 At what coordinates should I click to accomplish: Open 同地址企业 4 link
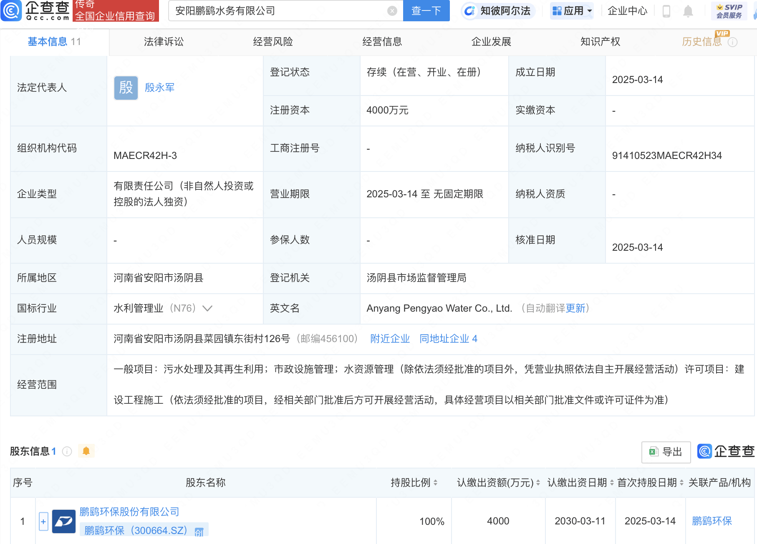pyautogui.click(x=449, y=339)
